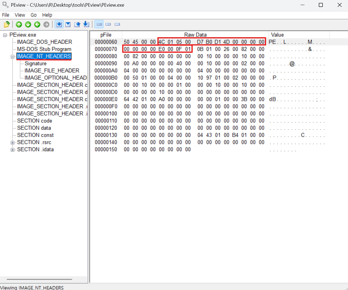
Task: Select MS-DOS Stub Program item
Action: [x=44, y=49]
